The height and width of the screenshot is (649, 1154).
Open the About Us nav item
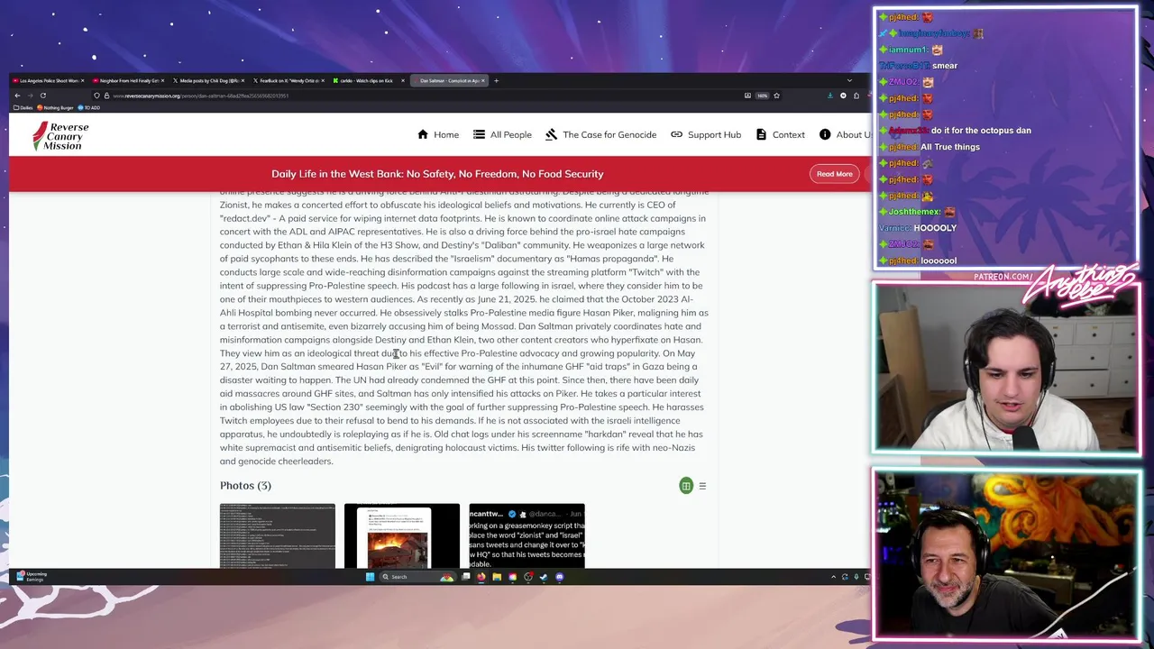(x=846, y=134)
